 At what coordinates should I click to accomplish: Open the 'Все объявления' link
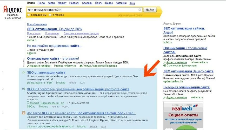[x=37, y=24]
